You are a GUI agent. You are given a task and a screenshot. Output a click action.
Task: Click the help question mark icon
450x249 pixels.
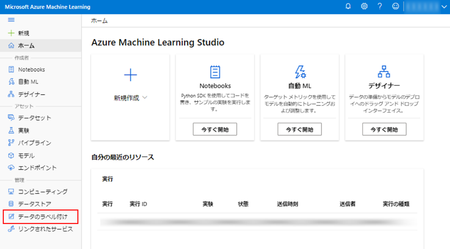[x=380, y=6]
